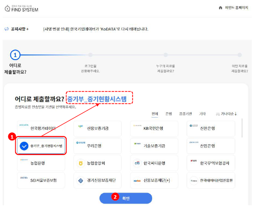Image resolution: width=254 pixels, height=211 pixels.
Task: Click the 누구의 자료를 제출할까요 step dot
Action: click(165, 55)
